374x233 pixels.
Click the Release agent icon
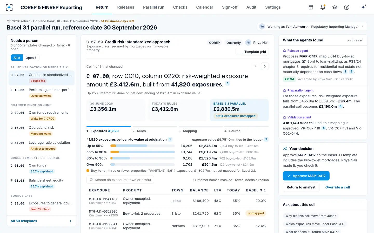(x=284, y=51)
